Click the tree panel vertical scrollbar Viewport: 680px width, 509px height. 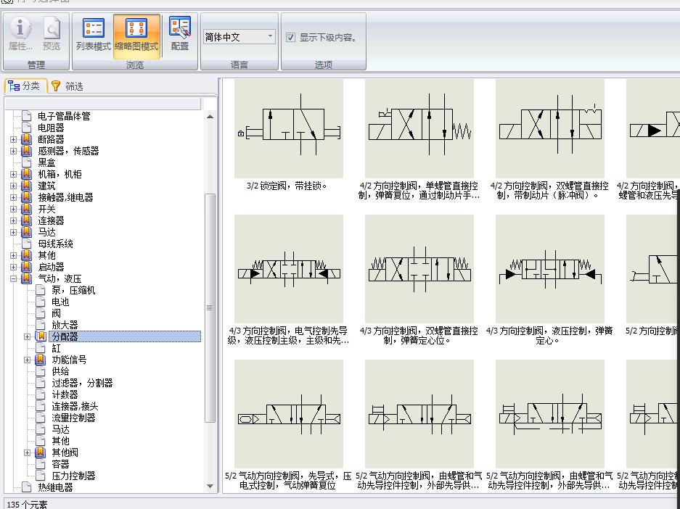coord(210,307)
